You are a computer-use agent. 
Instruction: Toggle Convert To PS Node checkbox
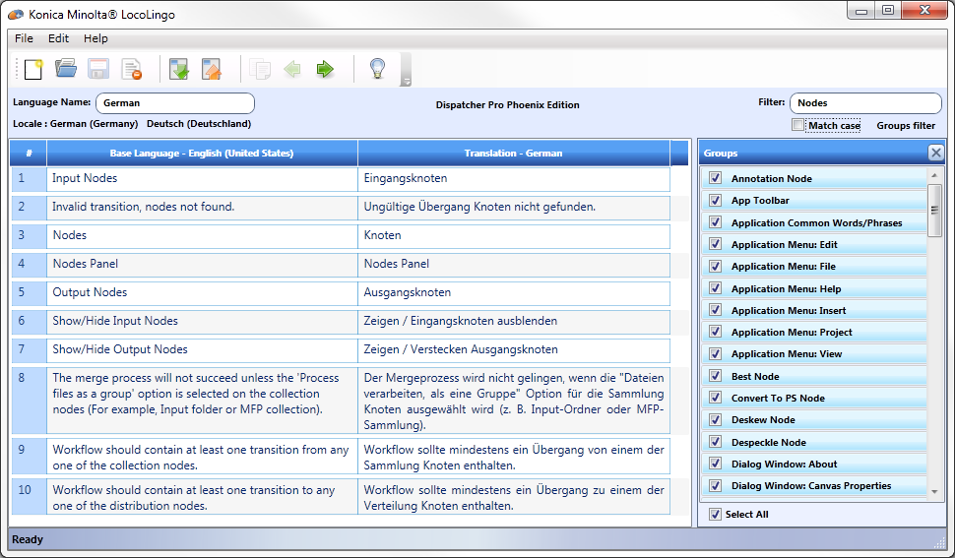tap(716, 398)
